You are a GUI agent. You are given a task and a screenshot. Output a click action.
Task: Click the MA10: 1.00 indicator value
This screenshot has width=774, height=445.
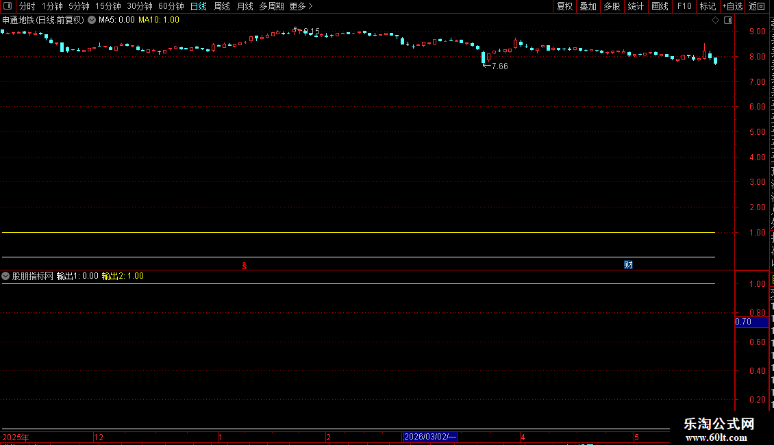(159, 20)
